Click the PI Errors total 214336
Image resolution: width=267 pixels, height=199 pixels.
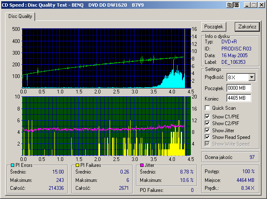56,188
